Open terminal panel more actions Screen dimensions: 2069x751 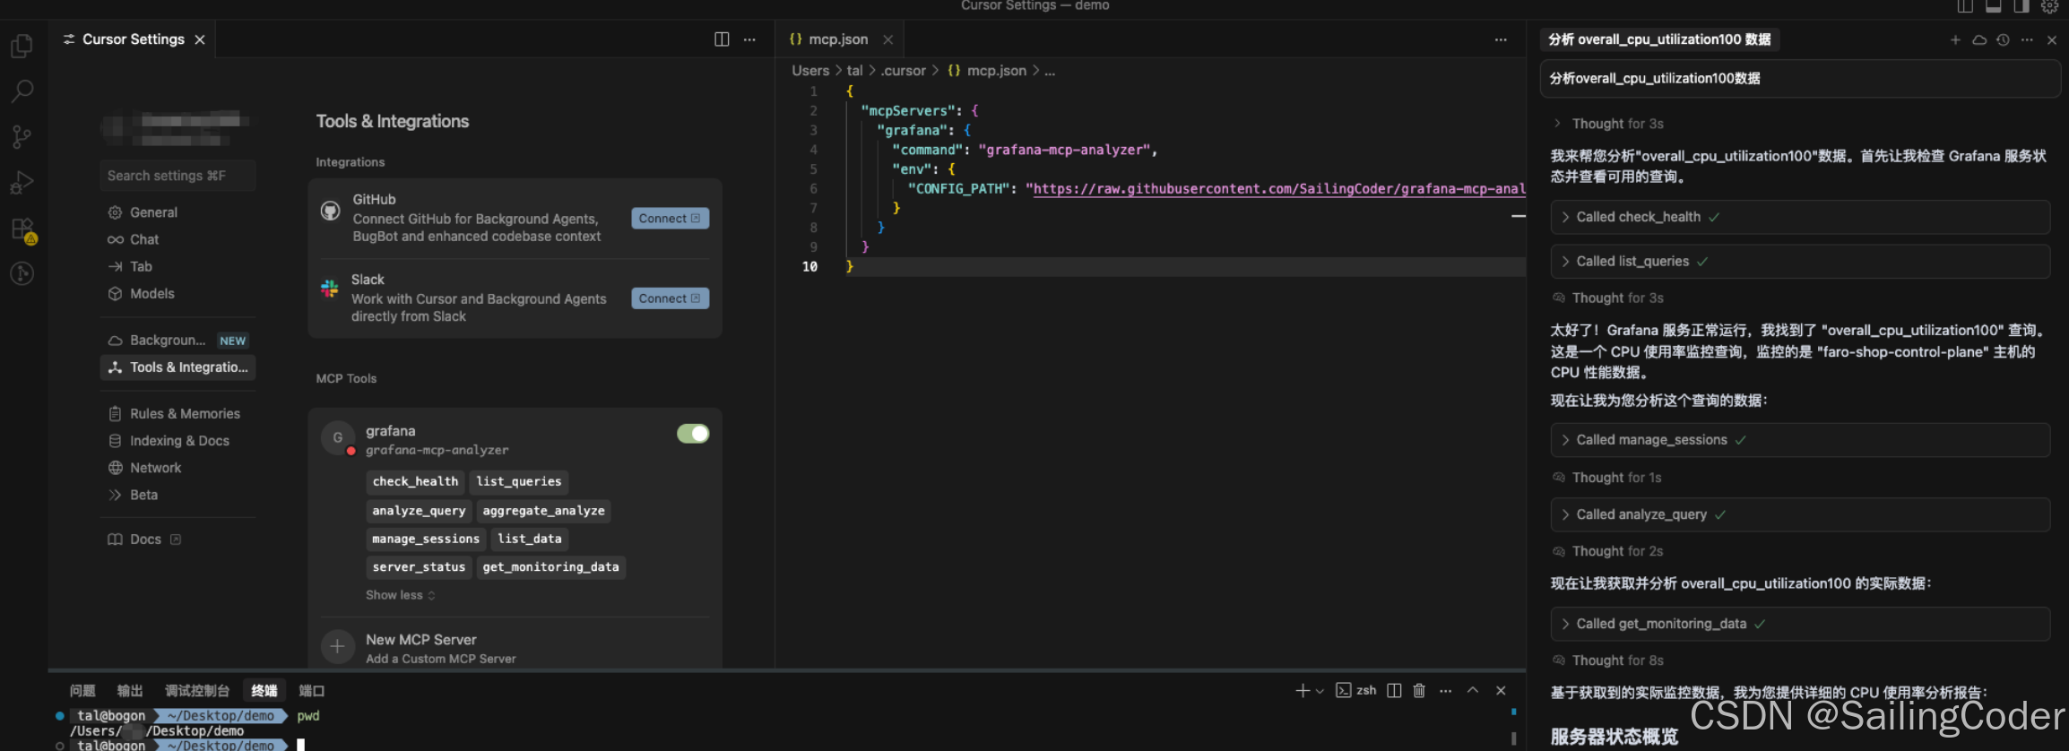[x=1445, y=690]
